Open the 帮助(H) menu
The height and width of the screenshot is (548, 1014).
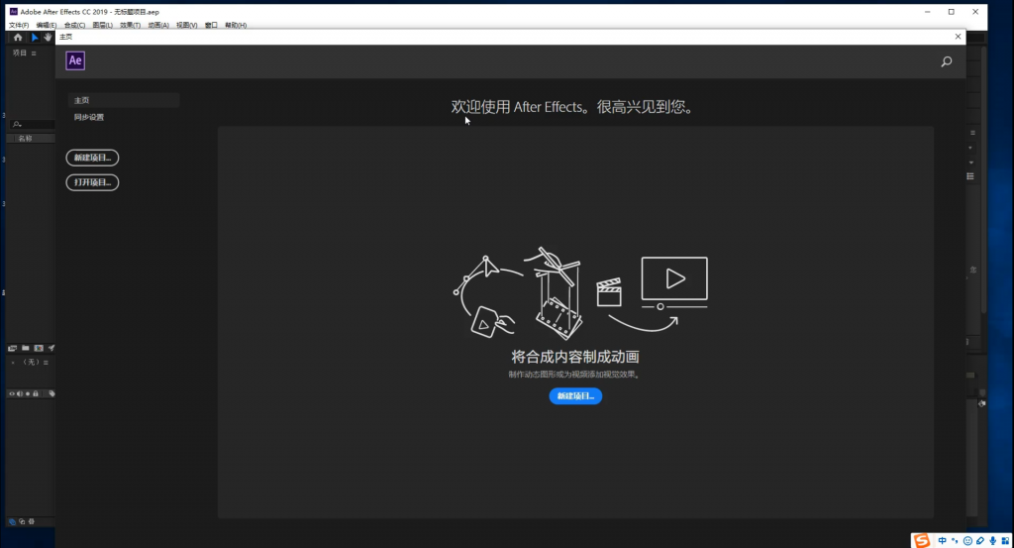pos(236,25)
